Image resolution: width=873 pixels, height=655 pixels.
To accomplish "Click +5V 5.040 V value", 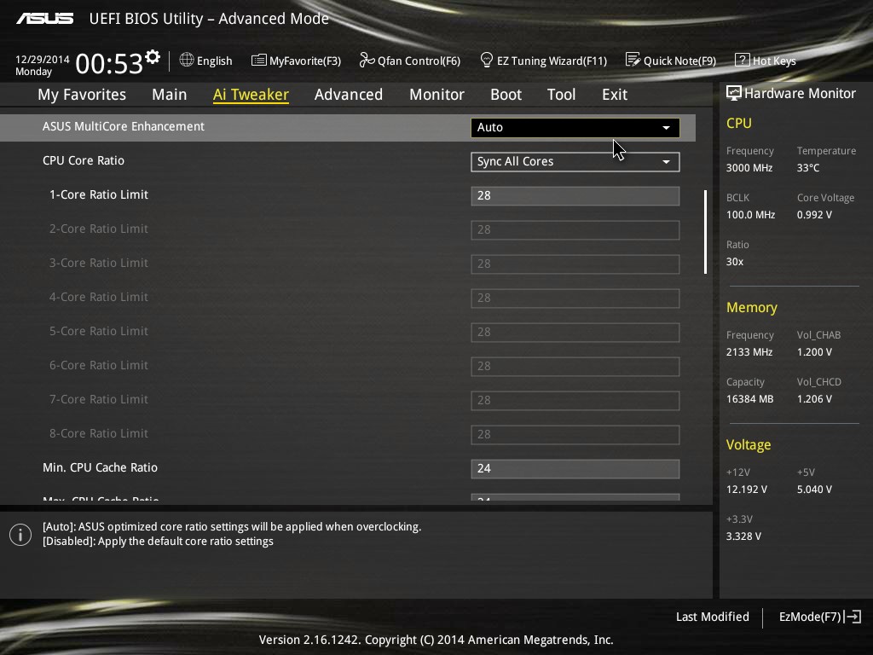I will point(814,489).
